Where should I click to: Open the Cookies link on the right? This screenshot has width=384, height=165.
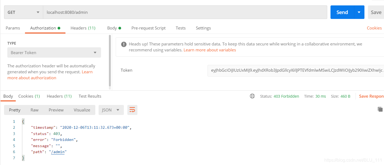click(374, 28)
